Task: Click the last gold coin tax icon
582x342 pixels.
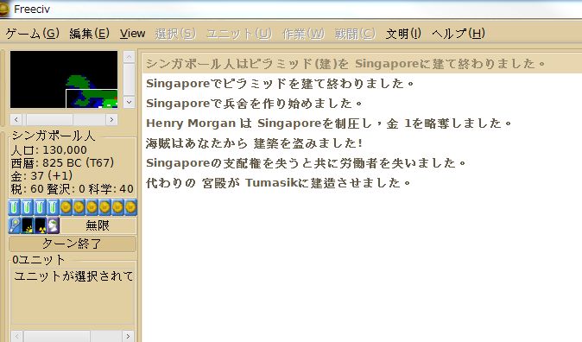Action: point(130,207)
